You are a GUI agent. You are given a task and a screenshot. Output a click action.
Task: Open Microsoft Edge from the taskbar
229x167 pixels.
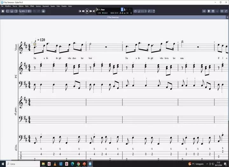[x=73, y=164]
